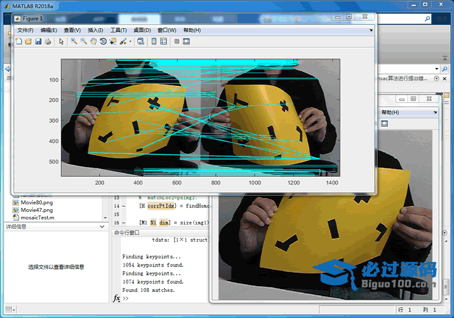The image size is (454, 318).
Task: Print the figure via printer icon
Action: click(x=47, y=41)
